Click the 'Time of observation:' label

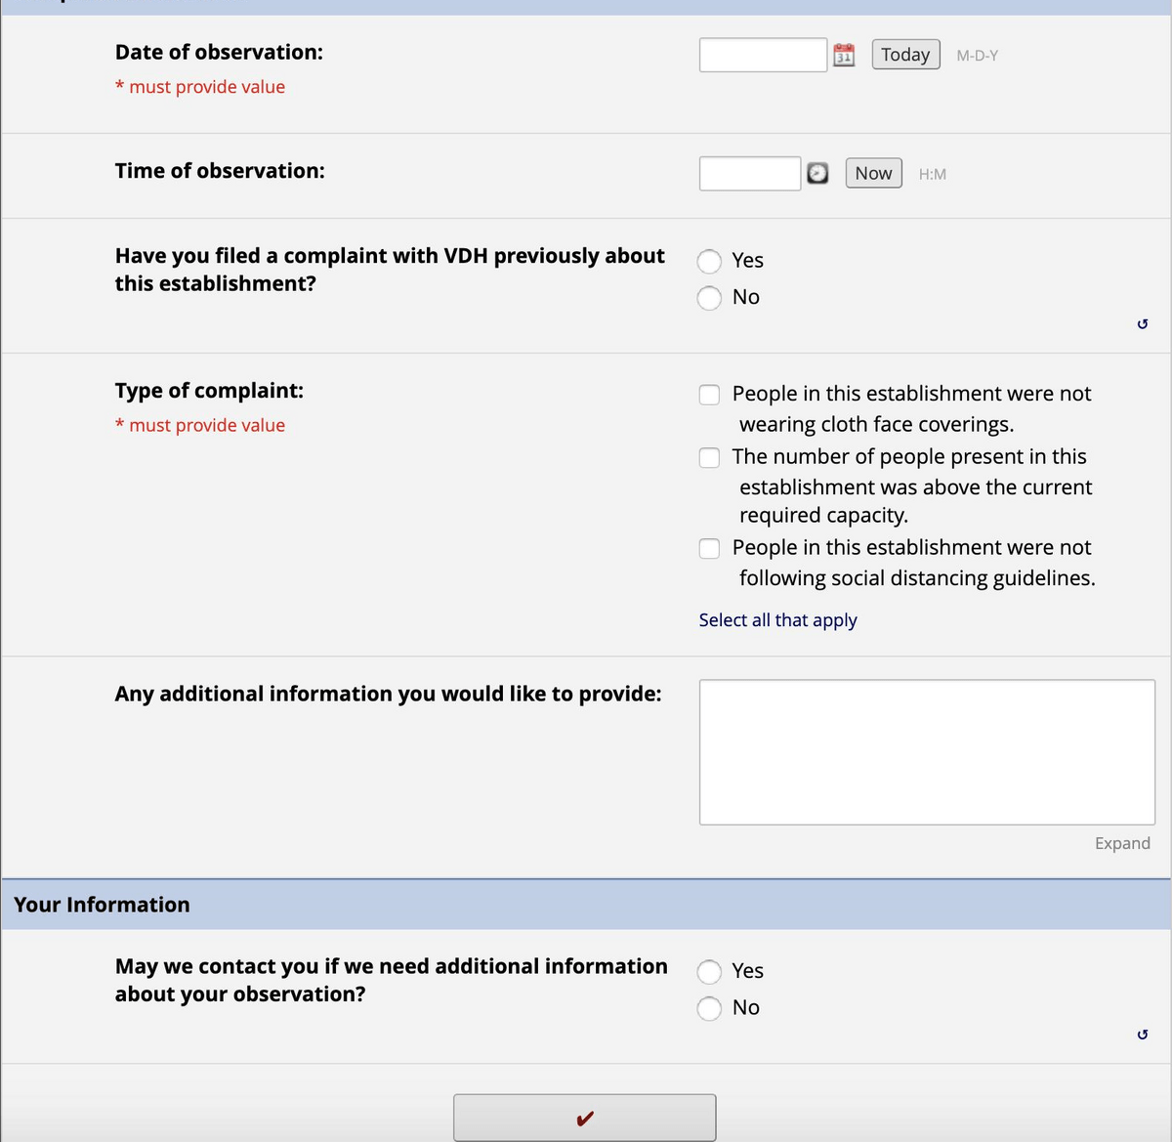pos(220,171)
